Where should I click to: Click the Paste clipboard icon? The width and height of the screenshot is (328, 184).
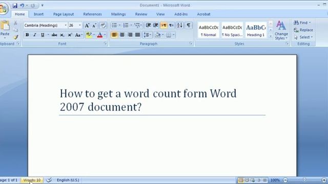tap(5, 26)
